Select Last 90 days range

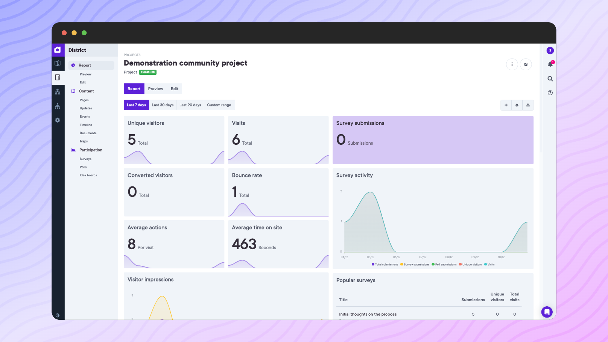pos(190,105)
